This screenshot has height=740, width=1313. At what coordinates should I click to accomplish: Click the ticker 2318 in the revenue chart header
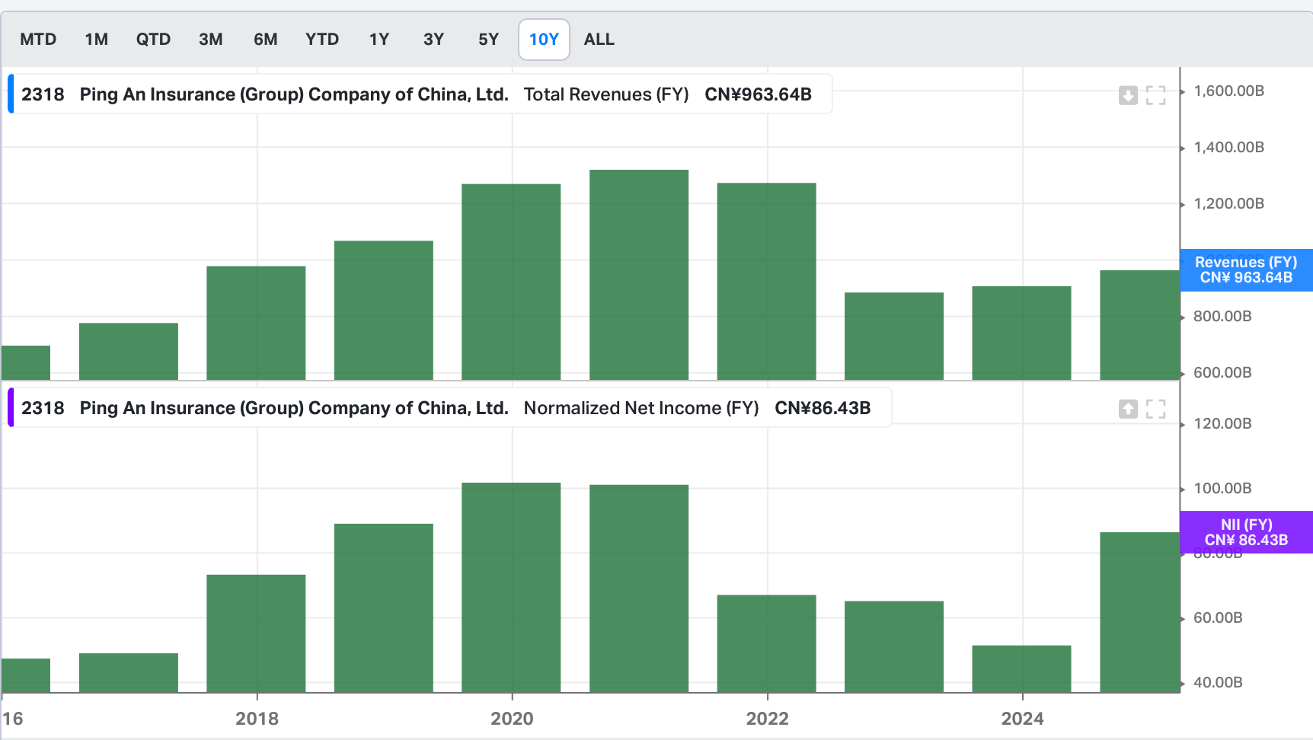click(x=42, y=94)
